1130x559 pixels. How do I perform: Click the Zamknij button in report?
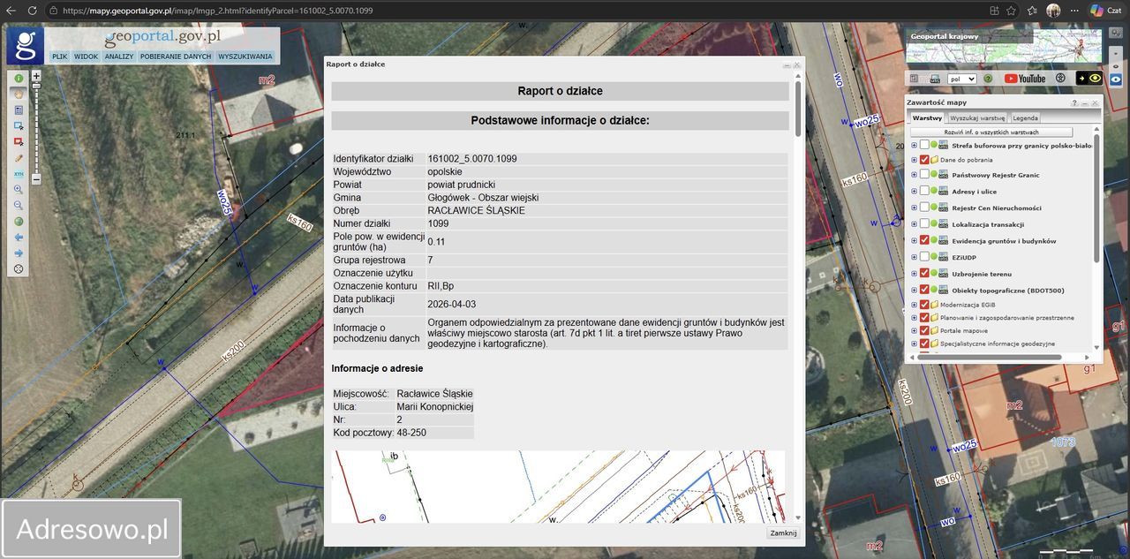[x=783, y=533]
